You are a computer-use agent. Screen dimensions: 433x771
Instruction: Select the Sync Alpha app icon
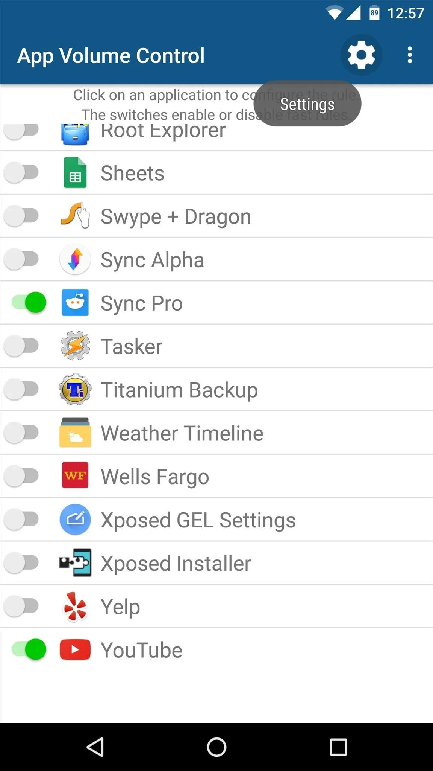point(75,259)
